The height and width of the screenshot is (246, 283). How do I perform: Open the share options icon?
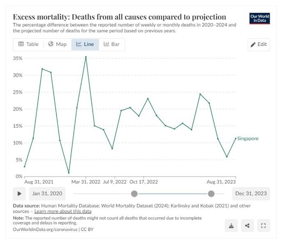coord(247,225)
